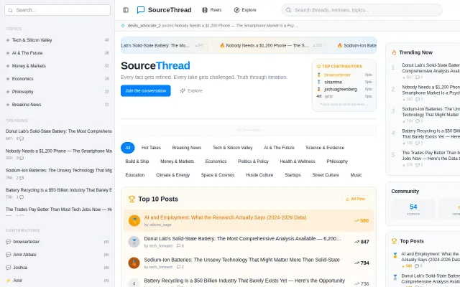The image size is (460, 287).
Task: Select the Build & Ship filter tab
Action: [x=137, y=161]
